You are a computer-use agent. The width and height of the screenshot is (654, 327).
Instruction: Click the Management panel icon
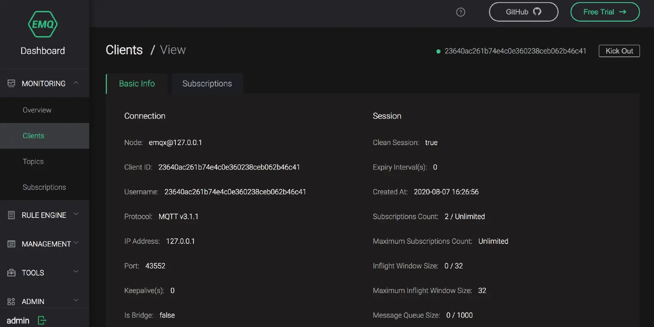point(11,244)
